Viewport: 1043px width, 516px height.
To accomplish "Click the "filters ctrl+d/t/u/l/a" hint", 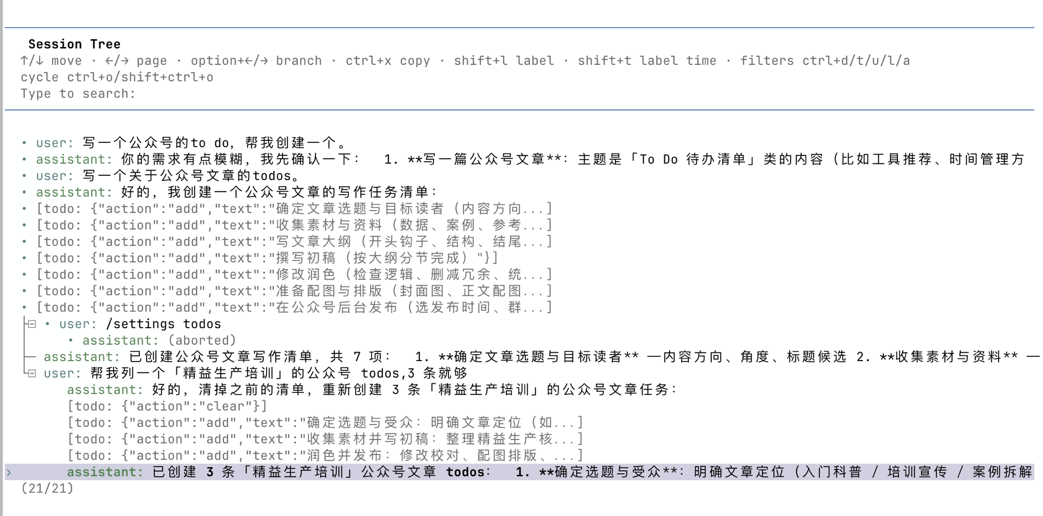I will tap(825, 61).
